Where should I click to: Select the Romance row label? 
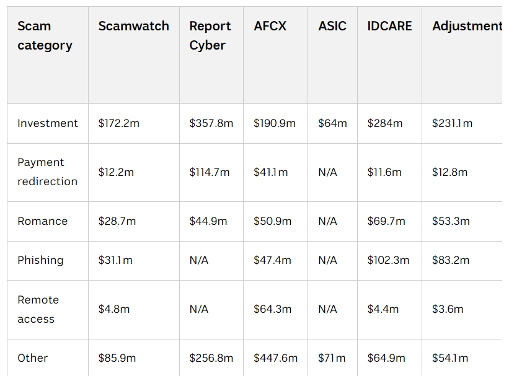click(42, 221)
